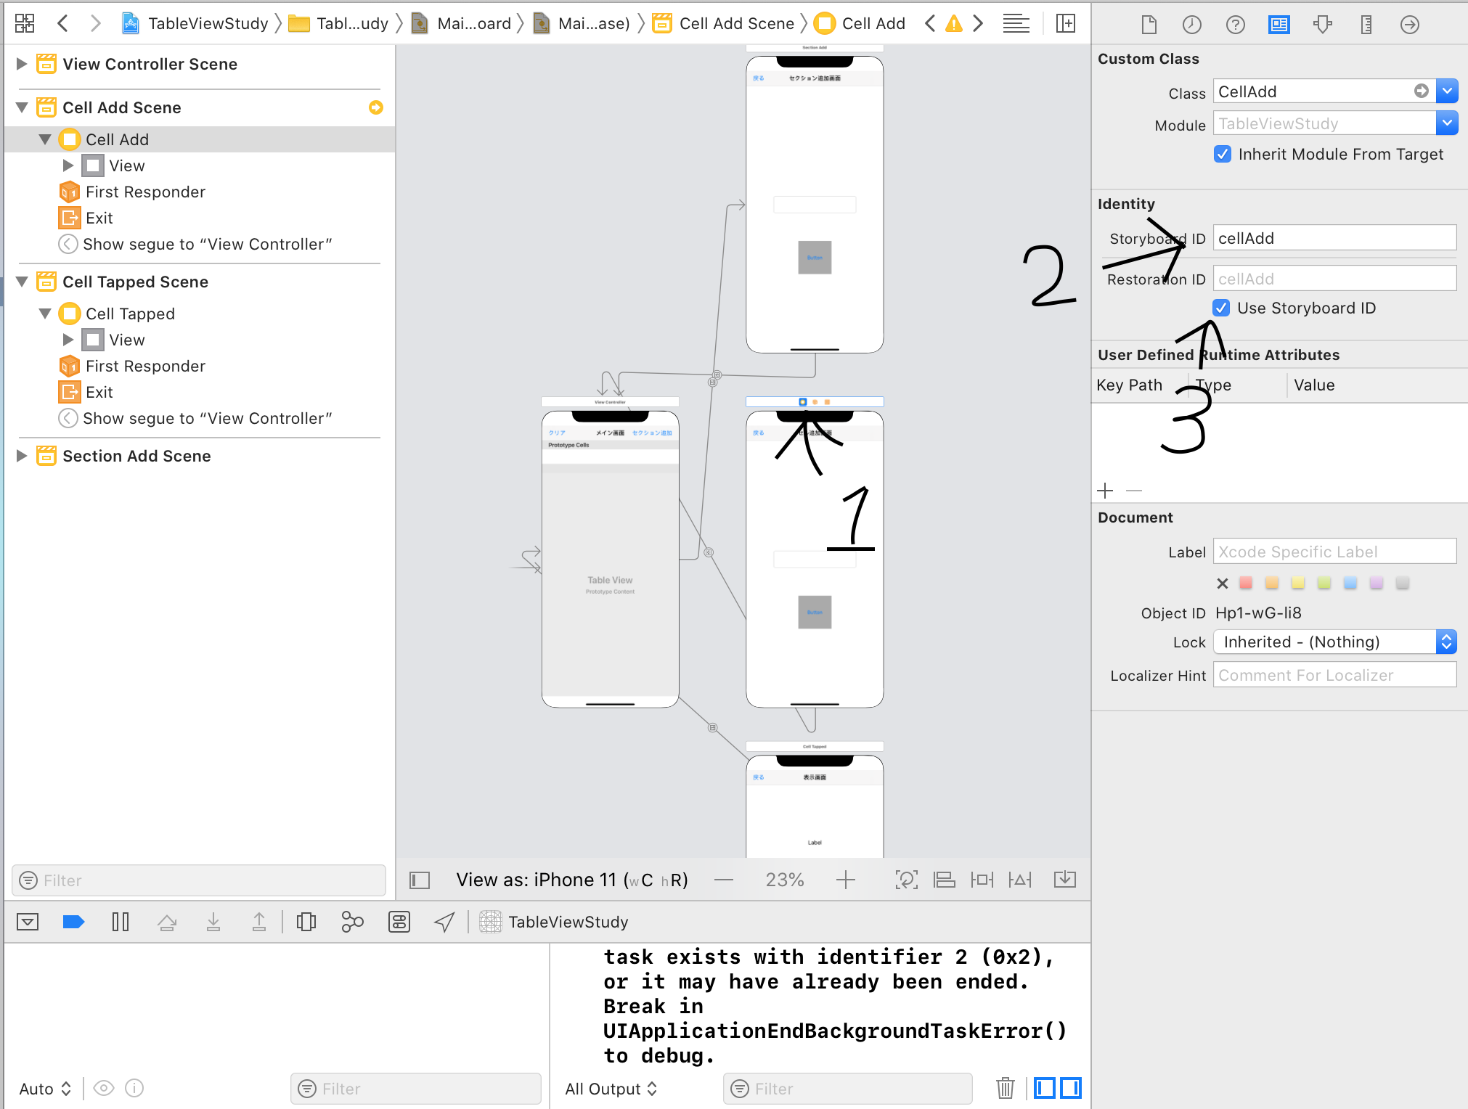Toggle the document outline visibility button

coord(420,880)
